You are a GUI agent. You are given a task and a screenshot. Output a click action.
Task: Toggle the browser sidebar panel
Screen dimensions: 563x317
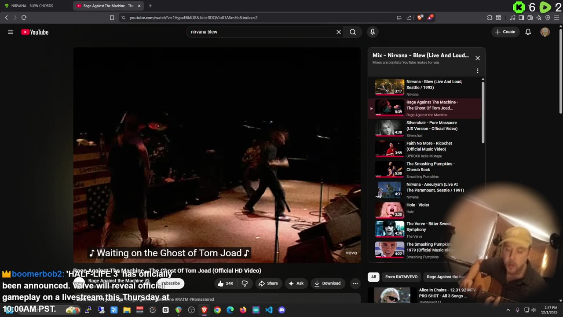pos(521,18)
